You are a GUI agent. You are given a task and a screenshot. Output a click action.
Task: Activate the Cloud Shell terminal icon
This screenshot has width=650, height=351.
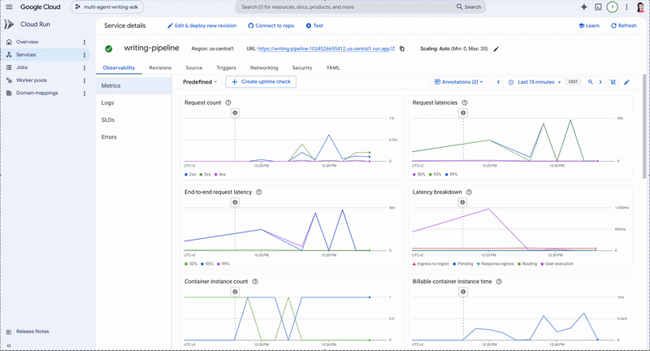click(x=598, y=7)
